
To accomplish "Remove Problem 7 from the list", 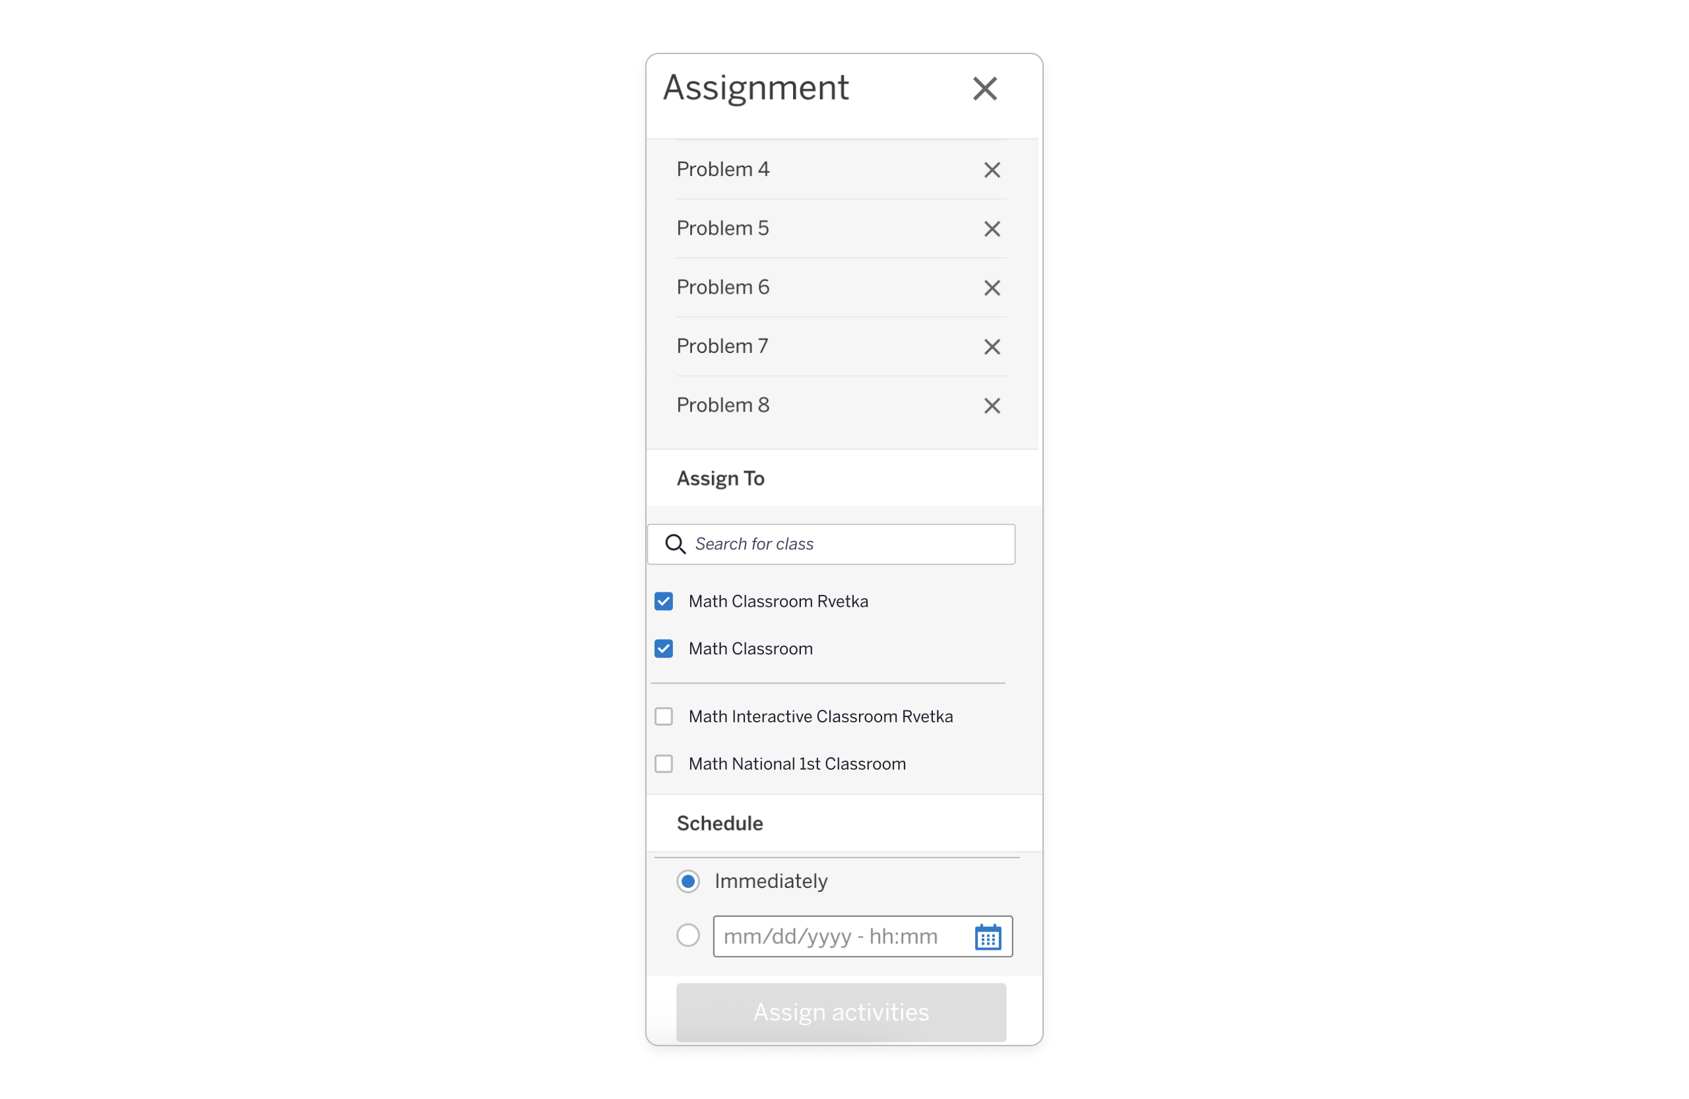I will click(x=992, y=347).
